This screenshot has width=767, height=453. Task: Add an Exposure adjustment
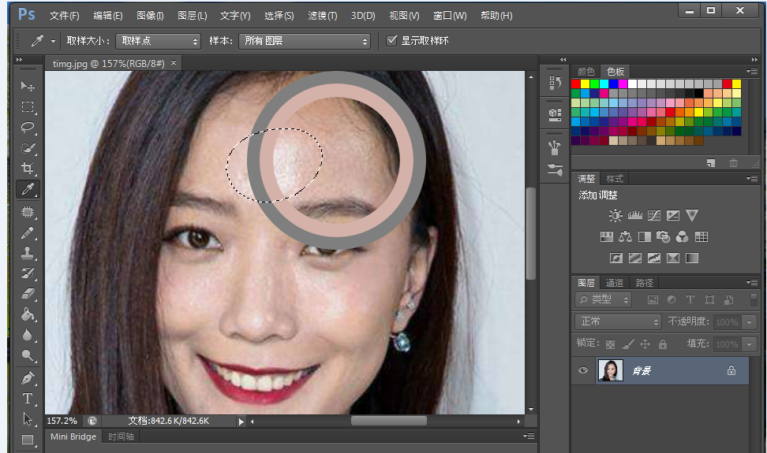point(673,215)
